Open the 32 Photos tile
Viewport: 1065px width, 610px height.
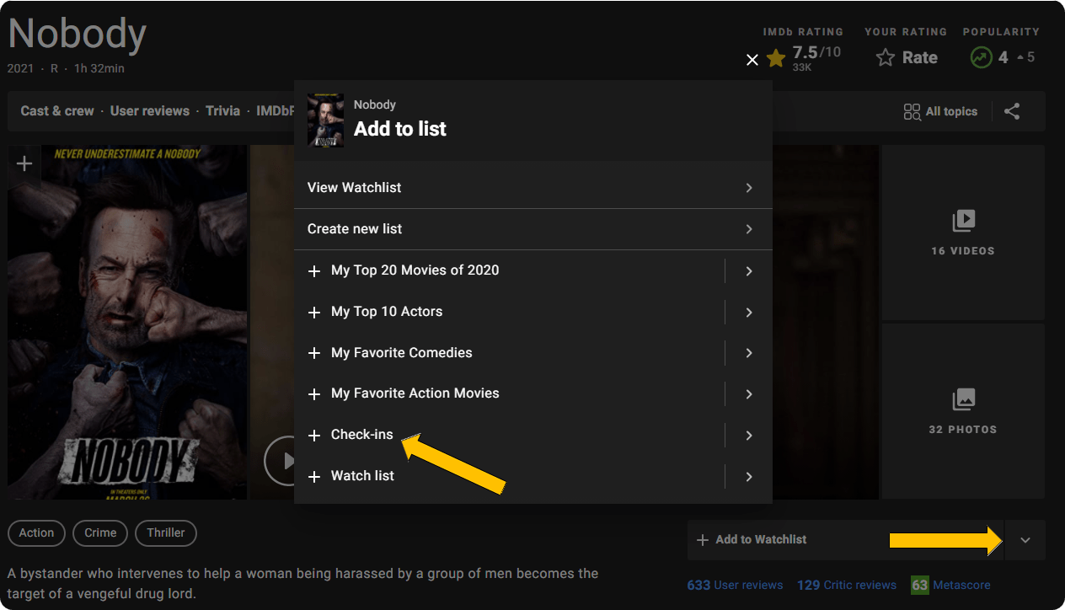(x=963, y=411)
